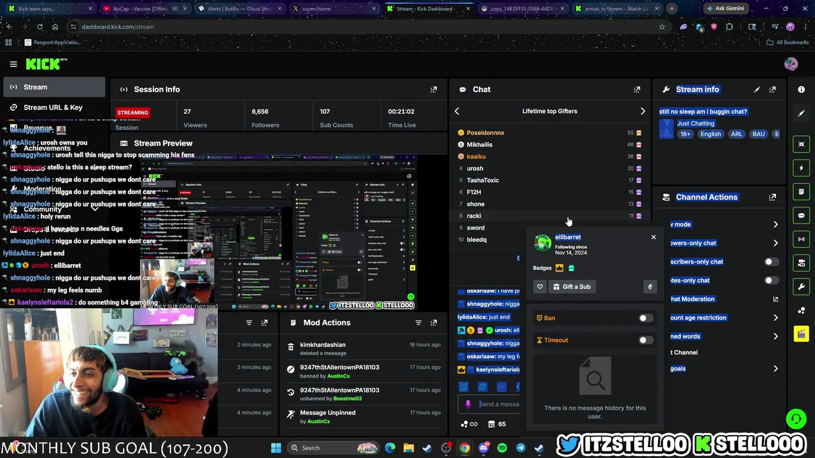Select TashaToxic in top gifters list

click(x=483, y=180)
